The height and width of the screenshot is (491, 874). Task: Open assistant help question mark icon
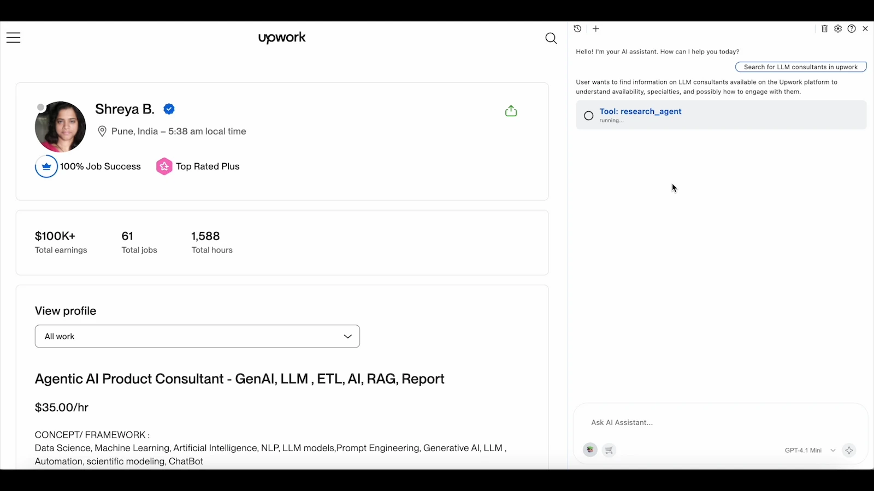(x=852, y=28)
